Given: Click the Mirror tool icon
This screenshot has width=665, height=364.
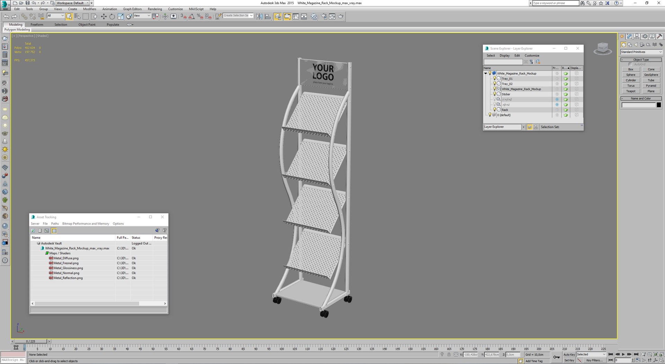Looking at the screenshot, I should [259, 17].
